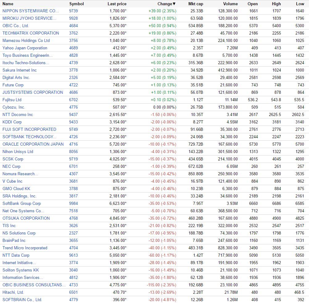Click ticker symbol 4689
The width and height of the screenshot is (309, 303).
[73, 48]
